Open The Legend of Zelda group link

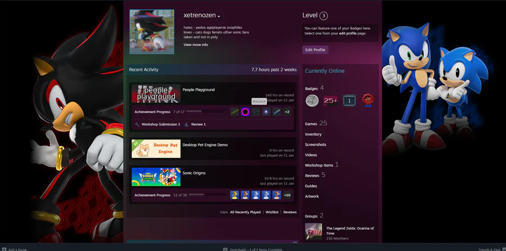pyautogui.click(x=350, y=231)
